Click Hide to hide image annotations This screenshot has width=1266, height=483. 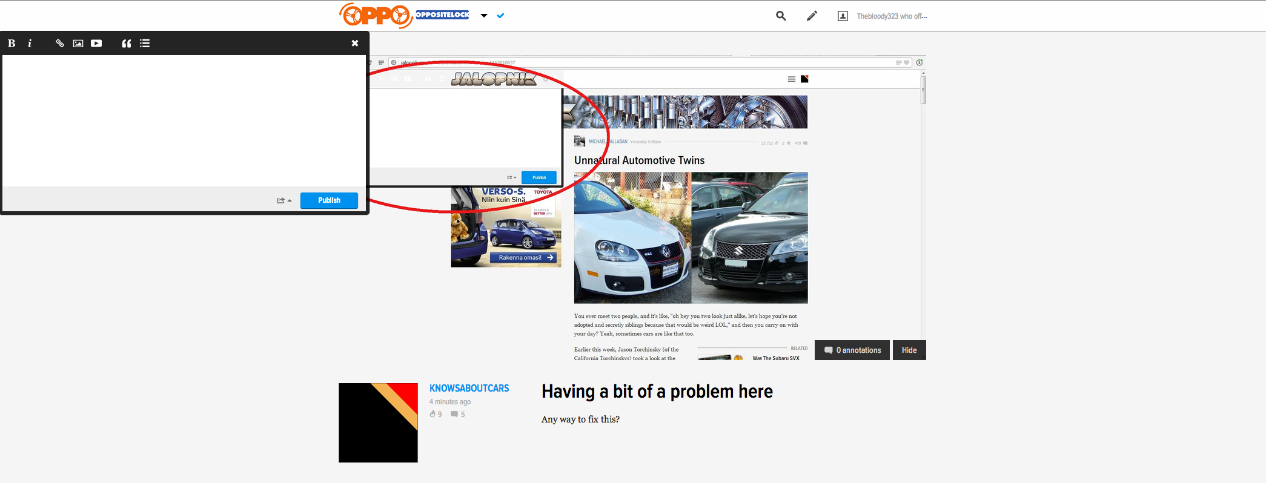click(x=909, y=350)
